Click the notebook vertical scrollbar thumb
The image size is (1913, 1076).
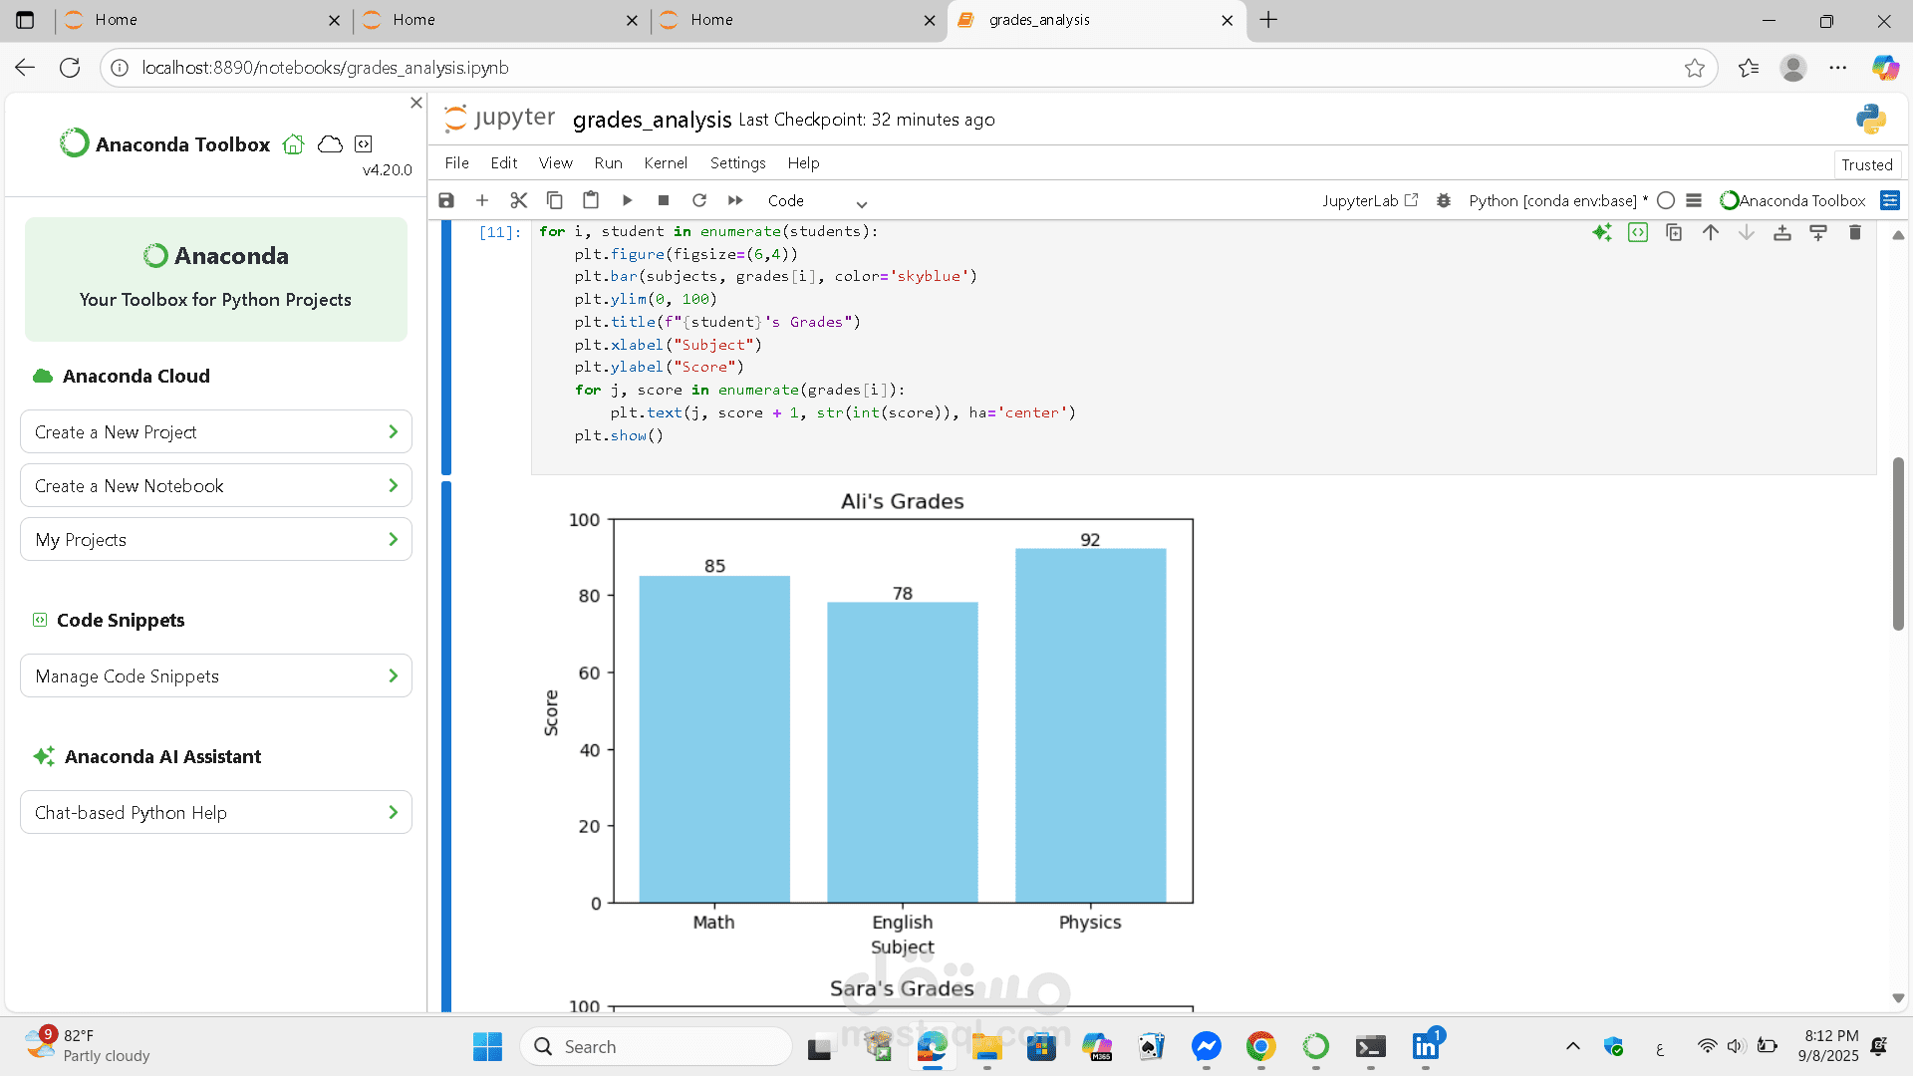point(1898,543)
